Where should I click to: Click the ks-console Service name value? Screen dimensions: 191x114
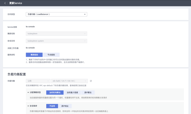tap(30, 26)
